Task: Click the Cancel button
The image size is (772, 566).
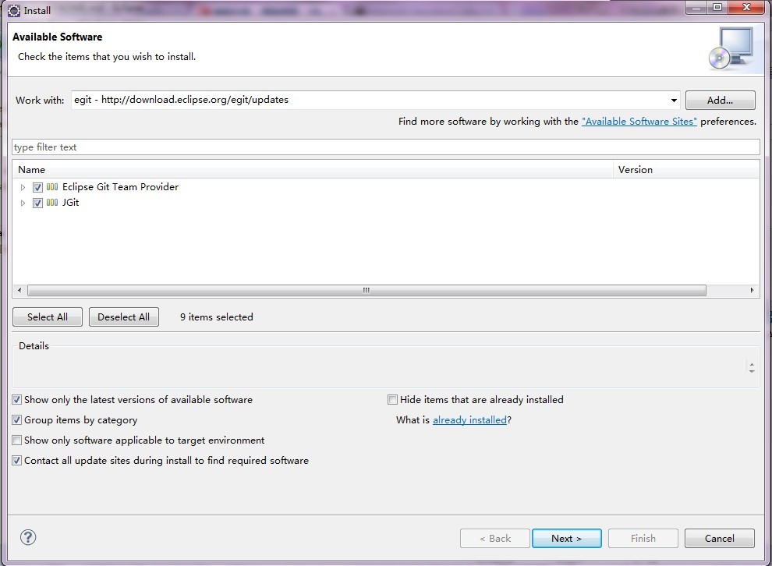Action: [719, 539]
